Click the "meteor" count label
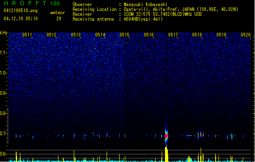Image resolution: width=255 pixels, height=162 pixels. (58, 13)
